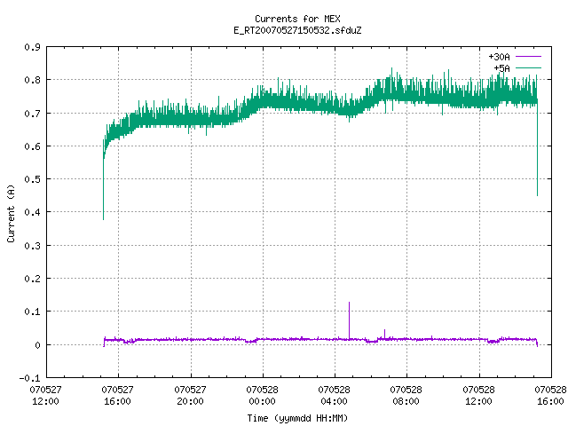Click the green +5A final drop near 15:15 on 070528
Viewport: 568px width, 426px height.
tap(537, 148)
